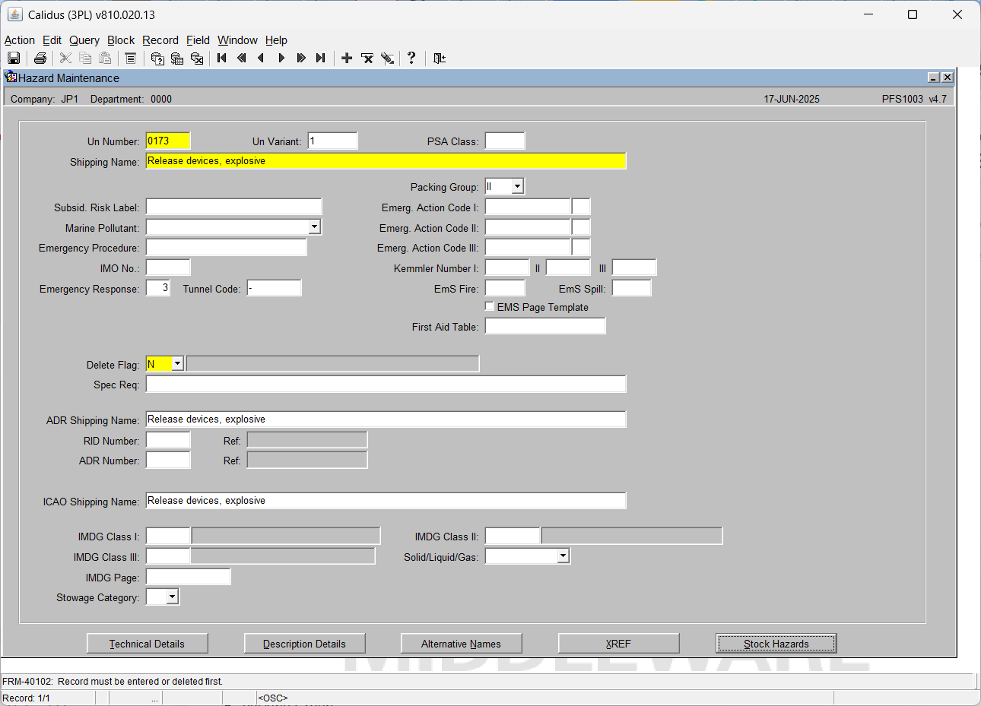Click into the Spec Req field
Image resolution: width=981 pixels, height=706 pixels.
[x=386, y=385]
